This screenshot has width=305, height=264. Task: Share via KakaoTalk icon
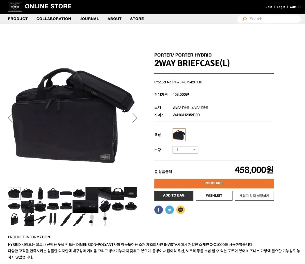pyautogui.click(x=180, y=210)
